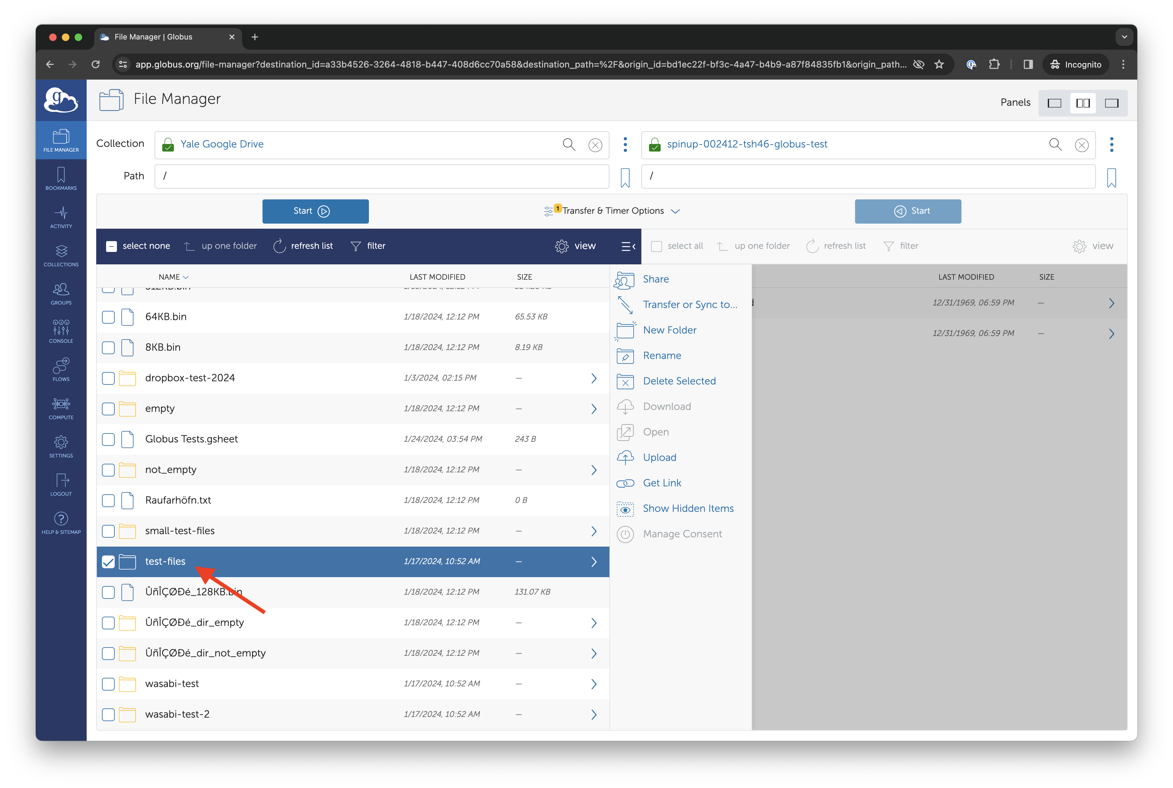Expand Transfer & Timer Options
Screen dimensions: 1173x788
click(x=612, y=211)
